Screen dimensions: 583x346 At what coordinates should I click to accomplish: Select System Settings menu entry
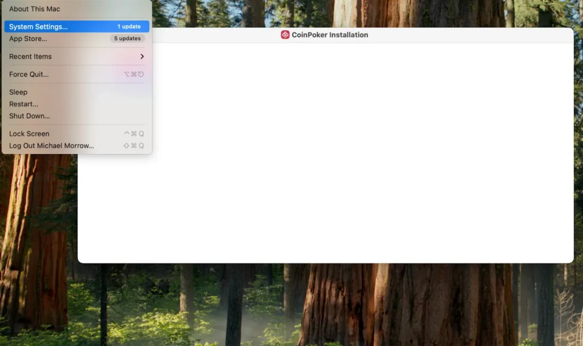point(38,27)
